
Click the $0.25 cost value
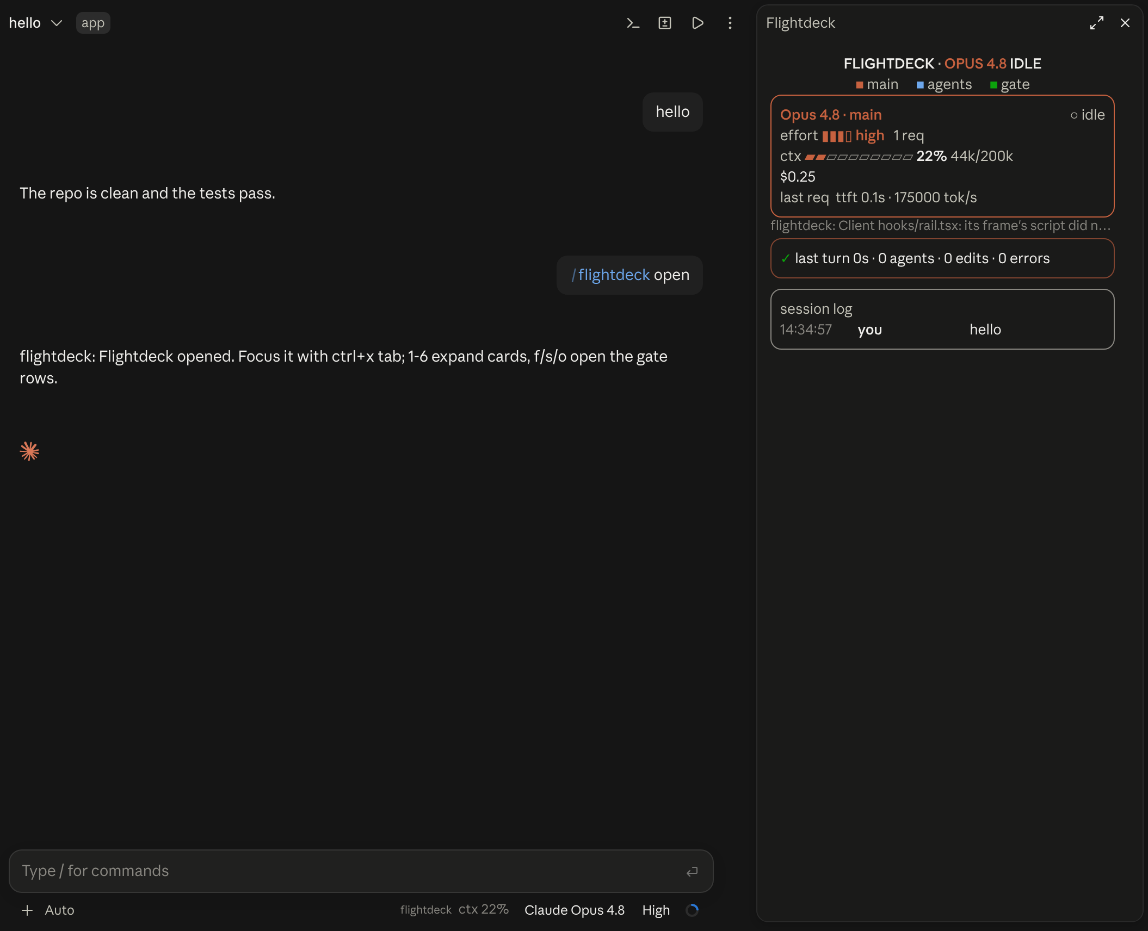pos(798,177)
